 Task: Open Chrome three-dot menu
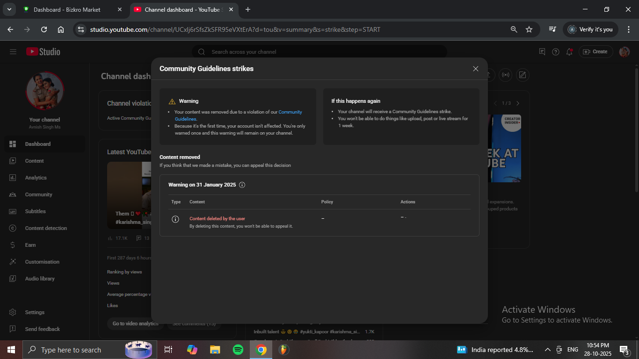point(628,29)
